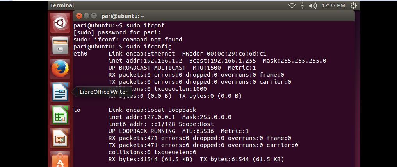This screenshot has width=397, height=167.
Task: Start LibreOffice Impress presentation app
Action: pos(60,138)
